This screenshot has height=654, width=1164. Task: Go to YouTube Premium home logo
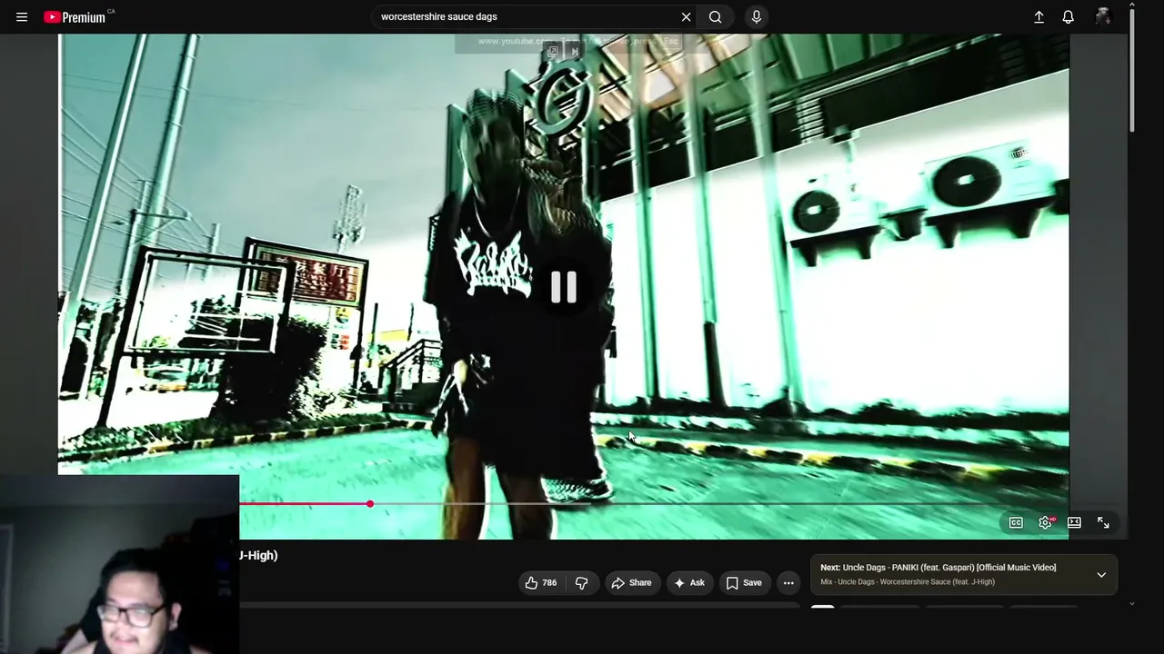coord(75,17)
